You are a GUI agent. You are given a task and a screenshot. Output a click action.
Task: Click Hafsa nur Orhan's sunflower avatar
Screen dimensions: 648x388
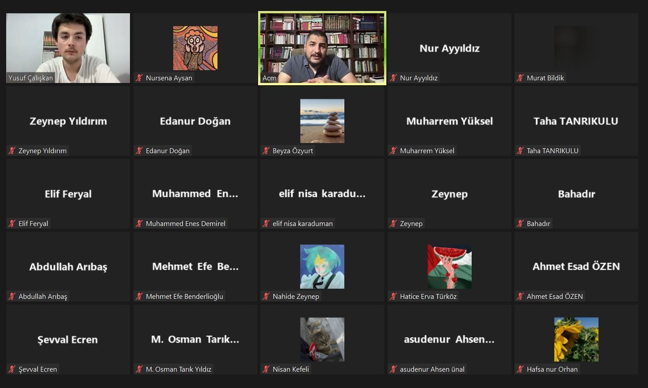point(576,339)
